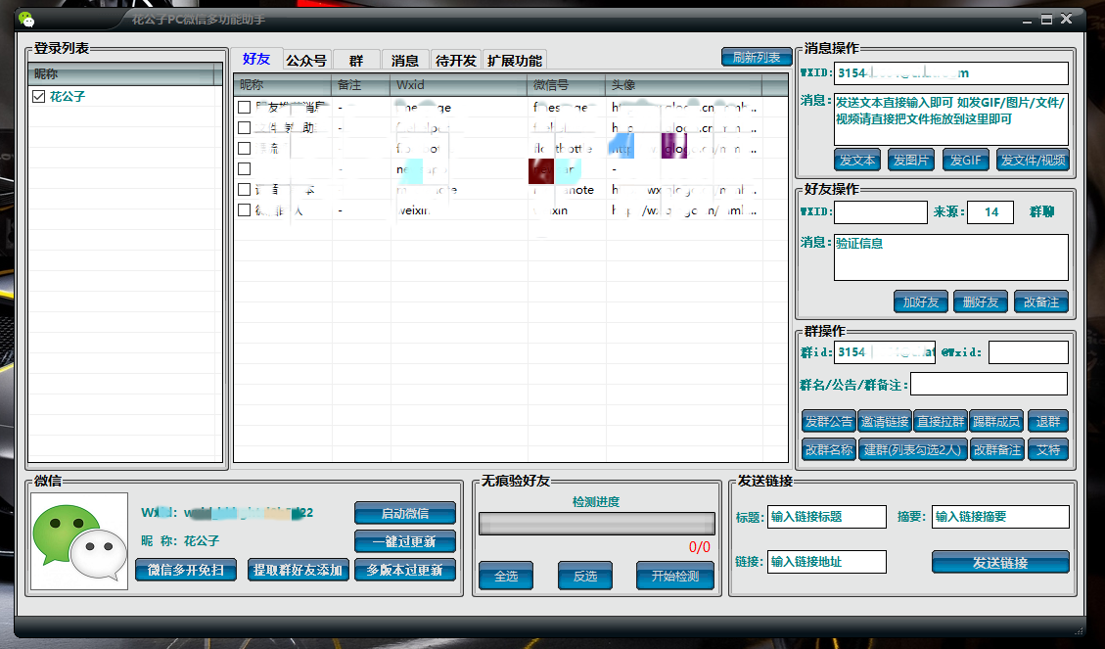Click the 来源 field showing 14
1105x649 pixels.
(990, 212)
